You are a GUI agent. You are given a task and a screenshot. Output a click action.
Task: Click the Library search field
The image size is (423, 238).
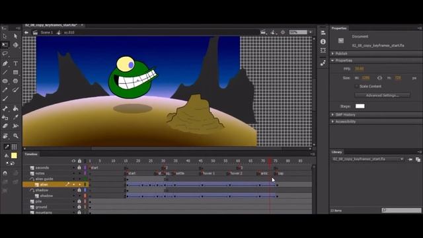point(401,210)
